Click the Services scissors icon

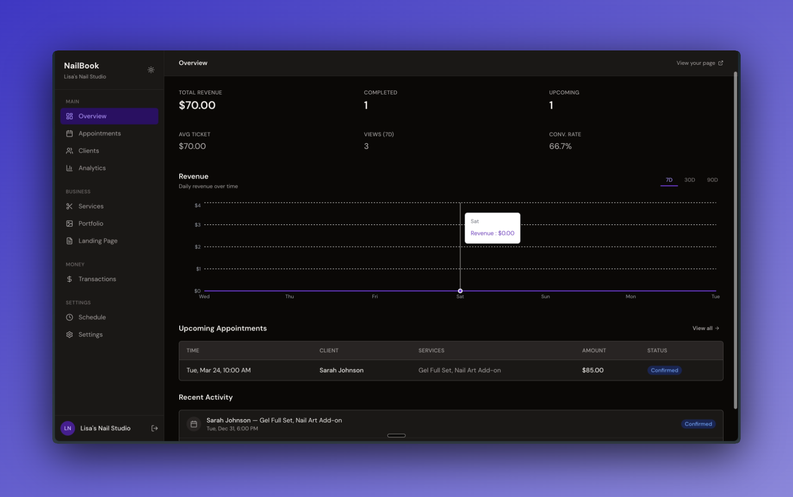point(69,206)
